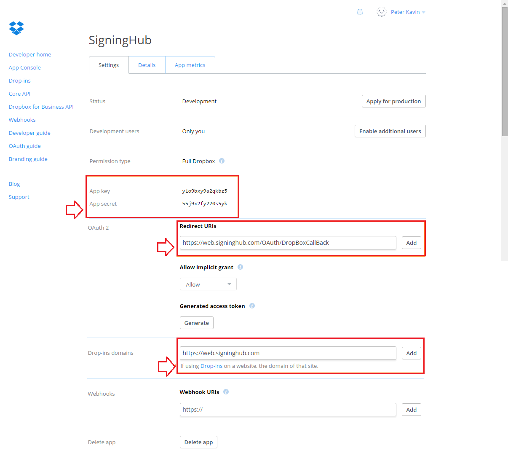Open Dropbox for Business API link
Screen dimensions: 508x461
[41, 107]
